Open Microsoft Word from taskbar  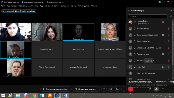tap(65, 96)
